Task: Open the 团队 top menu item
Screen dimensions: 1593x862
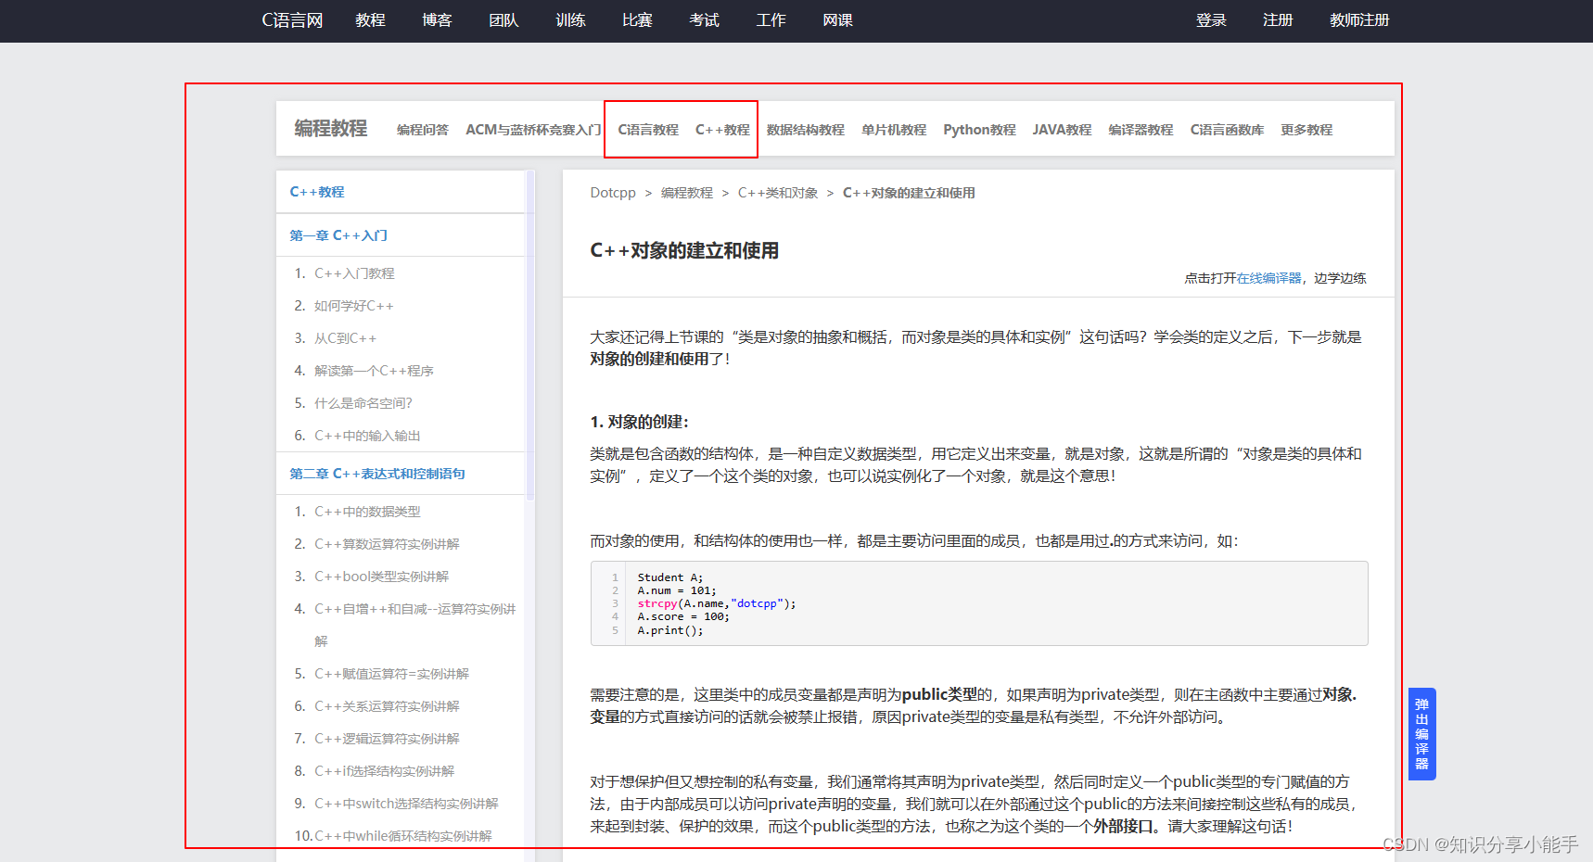Action: pyautogui.click(x=503, y=20)
